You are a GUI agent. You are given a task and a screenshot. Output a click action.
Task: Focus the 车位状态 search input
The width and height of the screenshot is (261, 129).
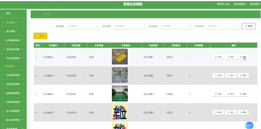pyautogui.click(x=223, y=26)
